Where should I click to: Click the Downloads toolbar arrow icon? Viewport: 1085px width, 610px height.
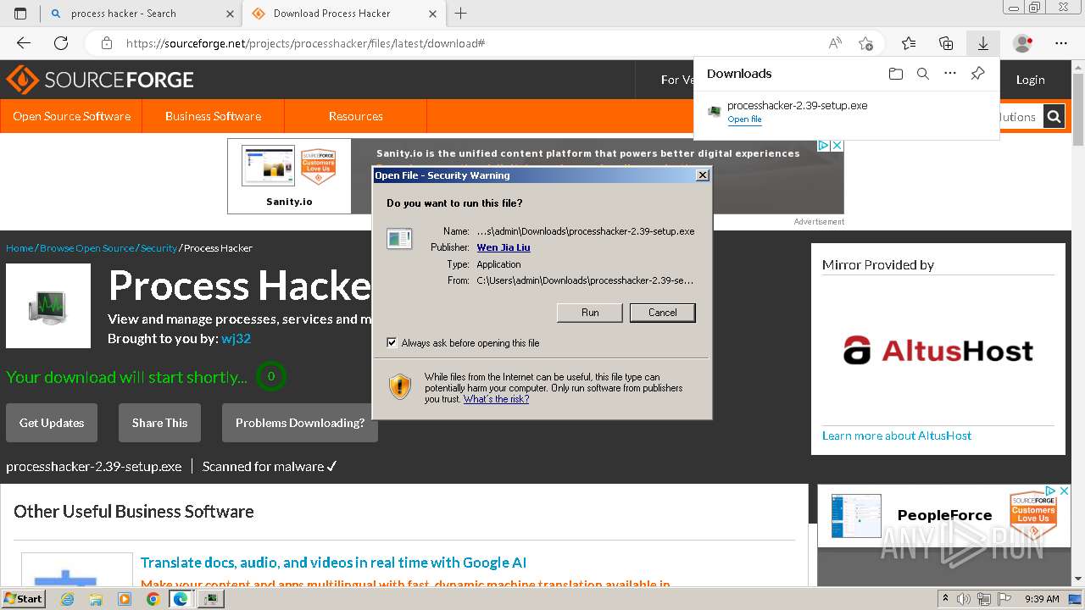[x=983, y=43]
